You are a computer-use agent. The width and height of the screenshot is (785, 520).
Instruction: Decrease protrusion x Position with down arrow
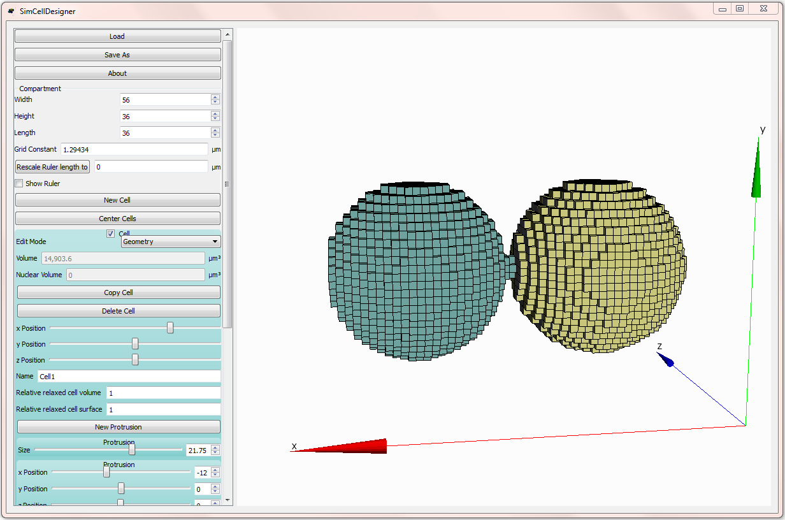[215, 475]
